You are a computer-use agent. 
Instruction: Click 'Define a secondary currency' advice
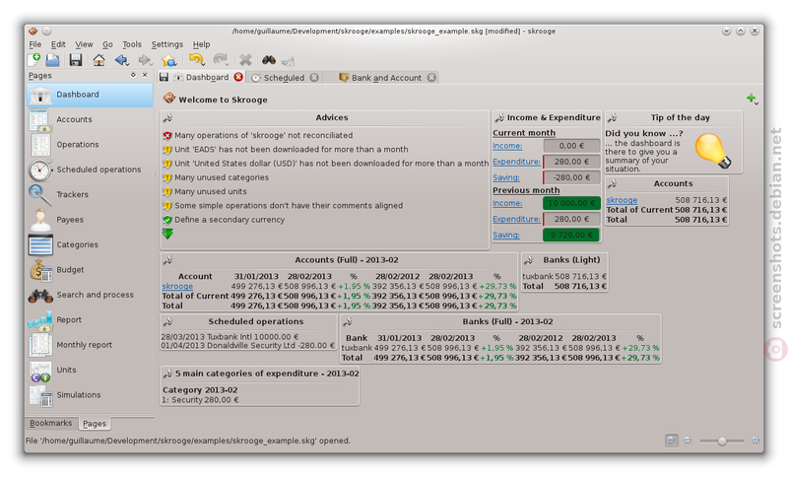pyautogui.click(x=230, y=220)
